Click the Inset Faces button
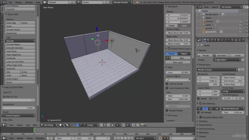This screenshot has height=140, width=249. [20, 51]
